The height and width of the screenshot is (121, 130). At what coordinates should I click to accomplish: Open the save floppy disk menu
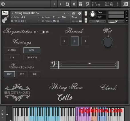[67, 4]
